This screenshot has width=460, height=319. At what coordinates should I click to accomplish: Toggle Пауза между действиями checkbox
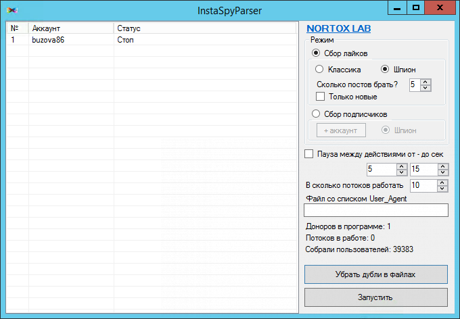click(x=310, y=154)
